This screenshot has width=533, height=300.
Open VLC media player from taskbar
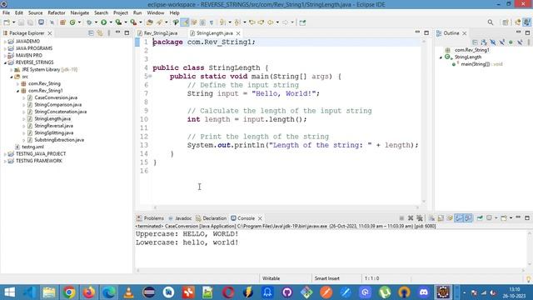pos(128,292)
